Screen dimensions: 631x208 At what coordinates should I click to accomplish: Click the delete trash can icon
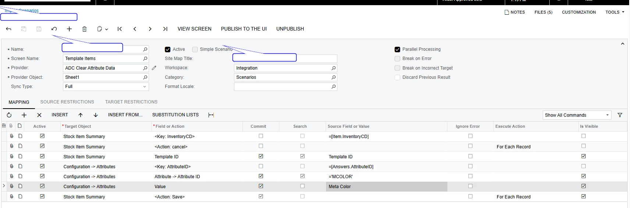pyautogui.click(x=84, y=29)
